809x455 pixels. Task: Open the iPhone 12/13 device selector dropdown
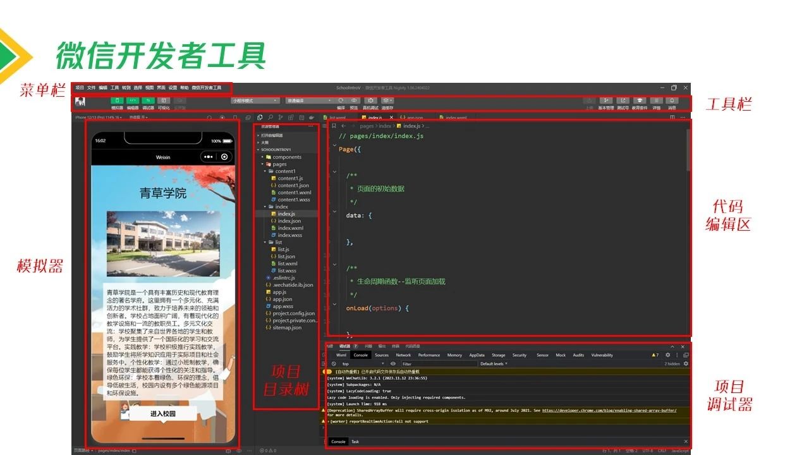click(x=99, y=118)
